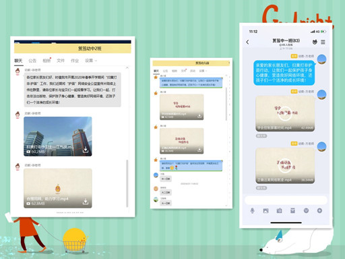
Task: Click star avatar beside top blue message, middle window
Action: [156, 78]
